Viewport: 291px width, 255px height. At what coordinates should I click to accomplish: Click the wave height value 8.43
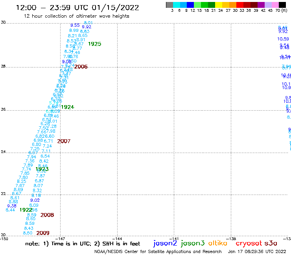pos(29,228)
